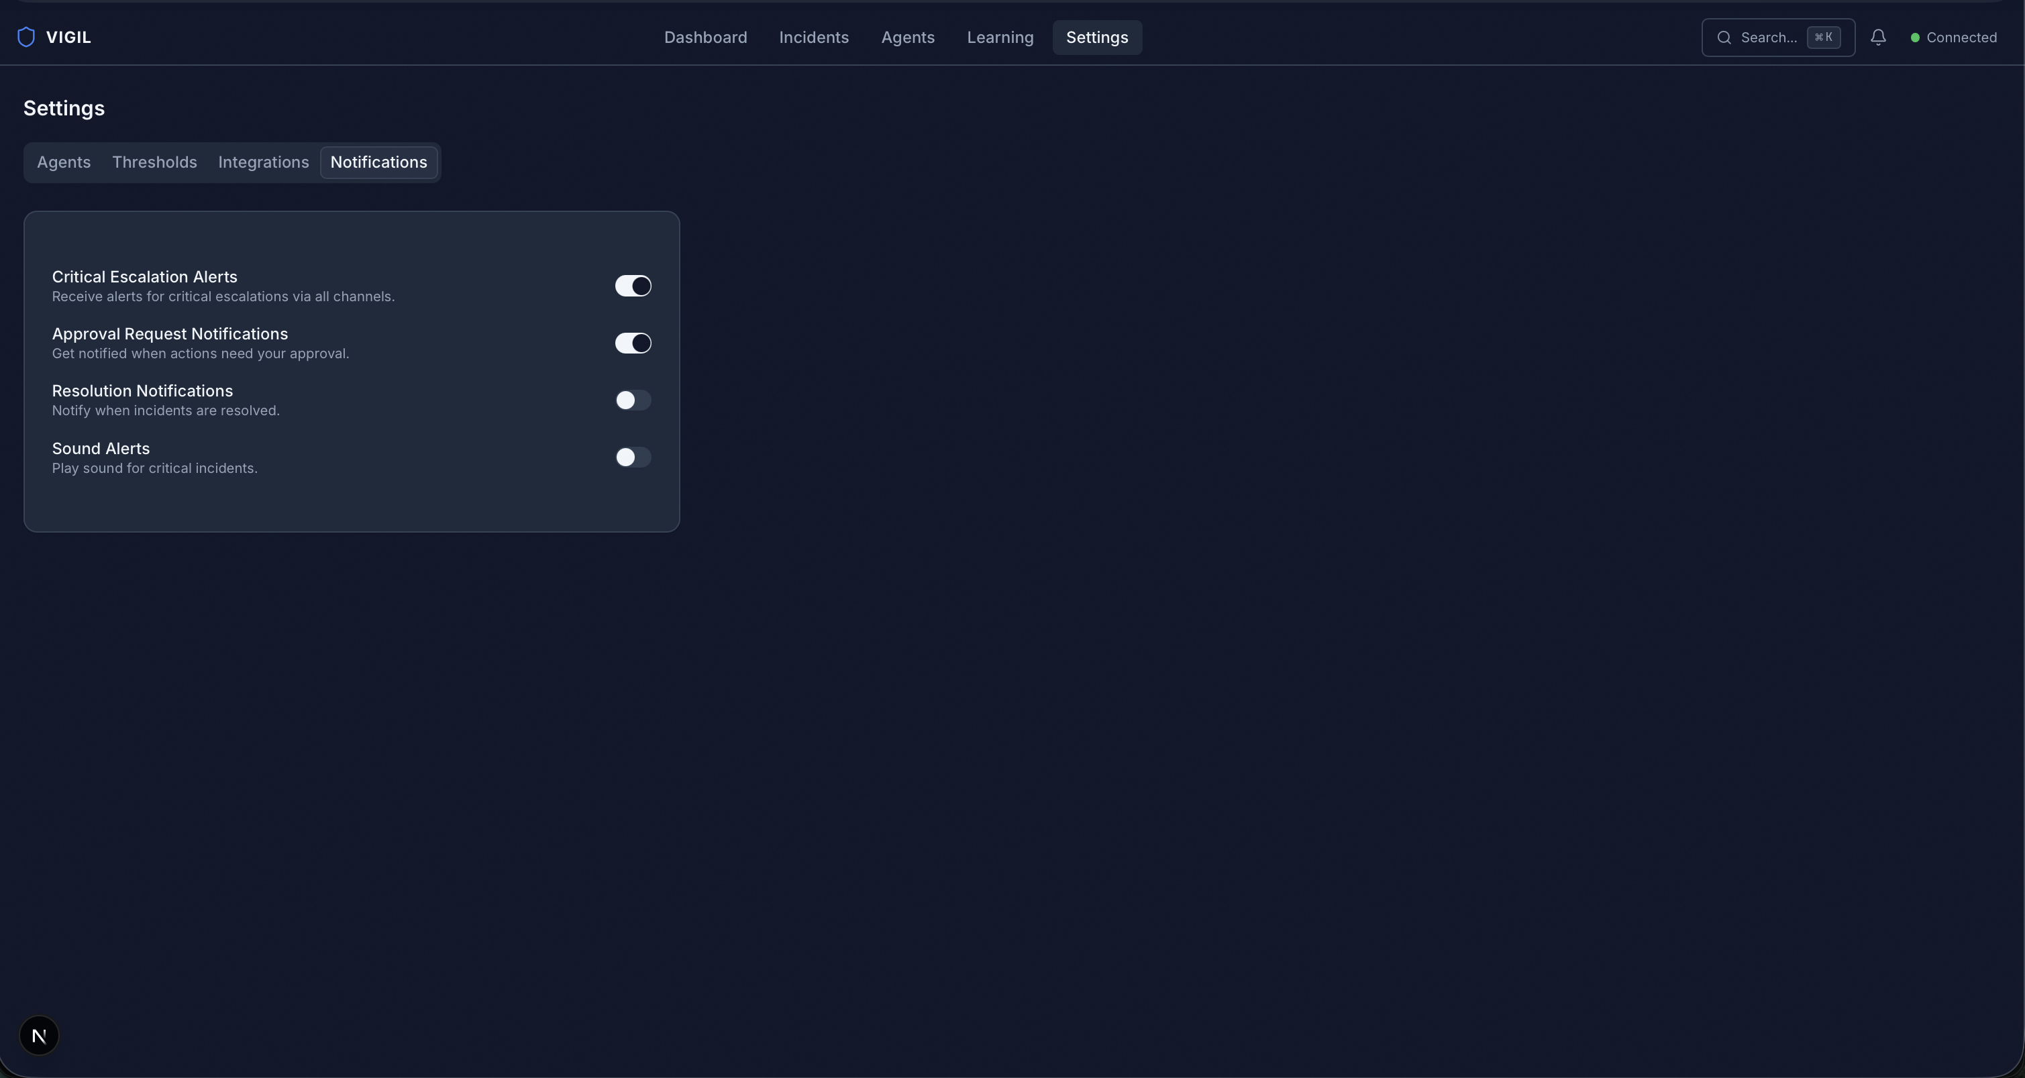Open the notifications bell icon
The width and height of the screenshot is (2025, 1078).
point(1878,37)
